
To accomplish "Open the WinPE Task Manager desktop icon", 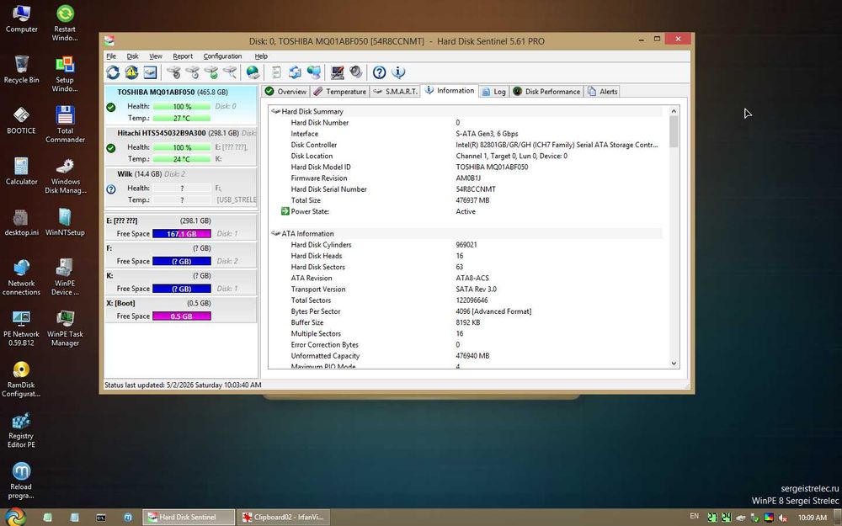I will [65, 328].
